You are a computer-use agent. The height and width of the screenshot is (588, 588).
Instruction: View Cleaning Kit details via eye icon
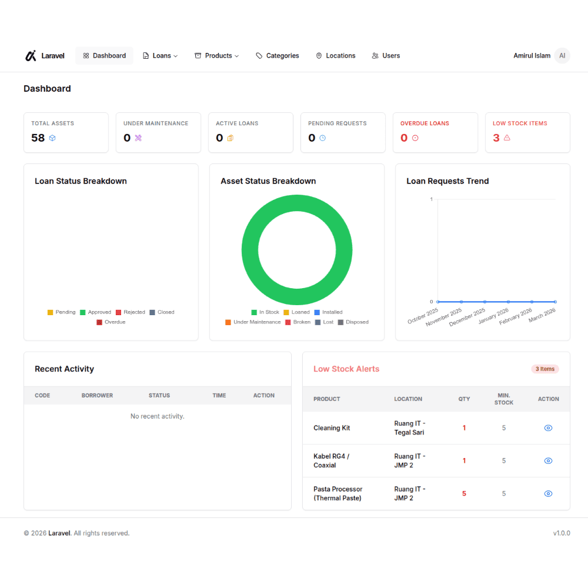(x=548, y=428)
